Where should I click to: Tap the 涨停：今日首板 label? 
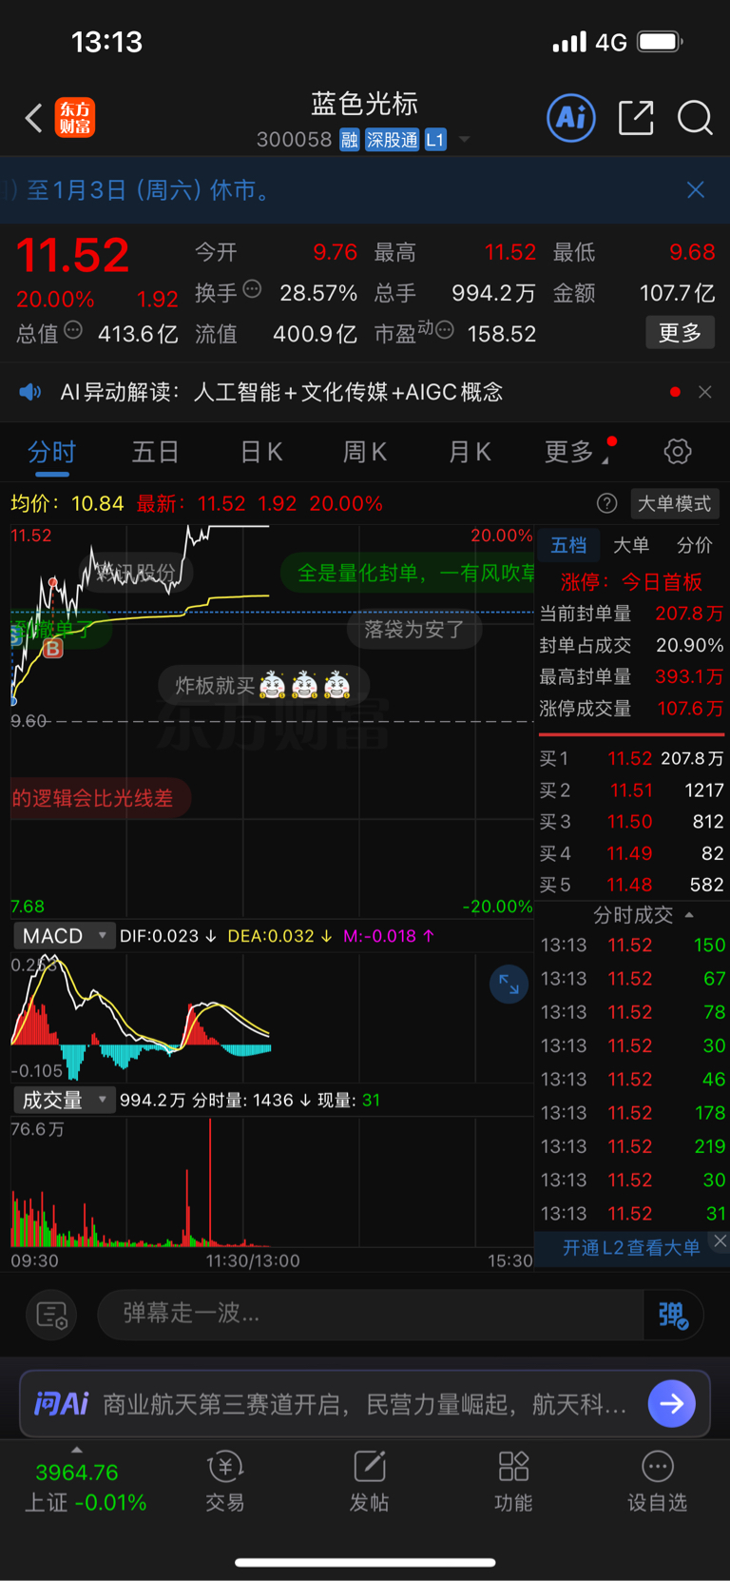631,581
